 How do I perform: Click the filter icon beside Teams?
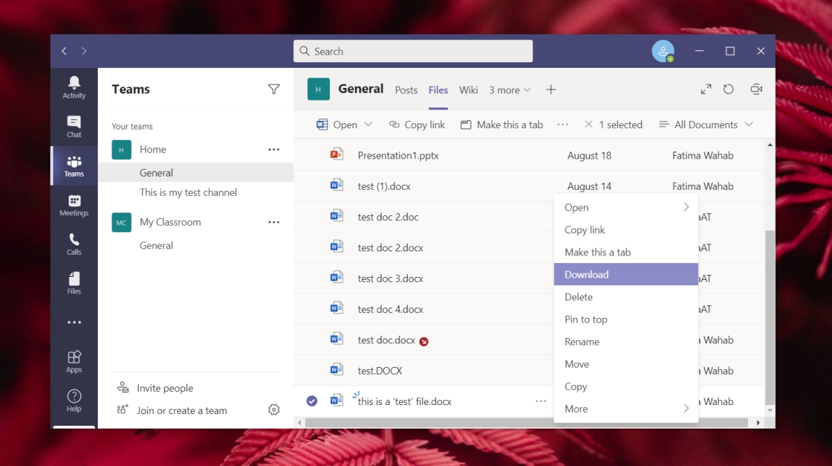coord(274,89)
